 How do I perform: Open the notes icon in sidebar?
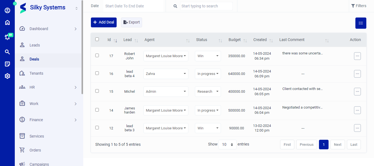click(x=7, y=64)
